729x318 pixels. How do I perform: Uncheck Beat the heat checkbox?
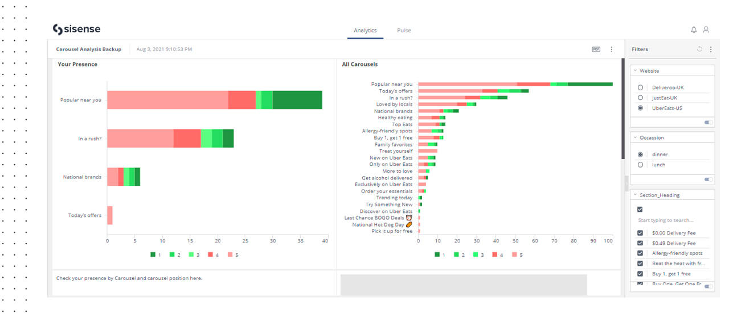point(640,263)
